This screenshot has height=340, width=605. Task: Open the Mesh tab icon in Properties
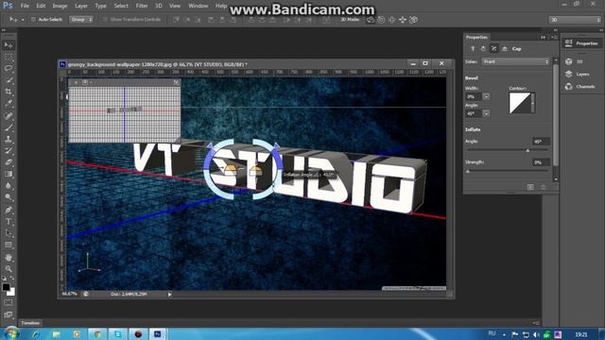pos(473,48)
